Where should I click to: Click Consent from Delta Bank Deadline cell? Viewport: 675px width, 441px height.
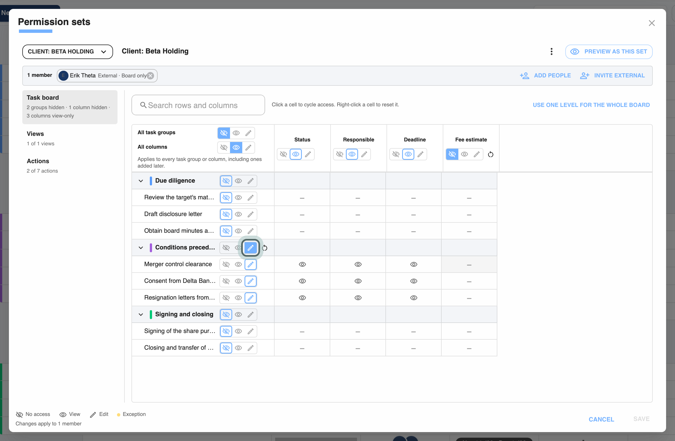pos(414,281)
